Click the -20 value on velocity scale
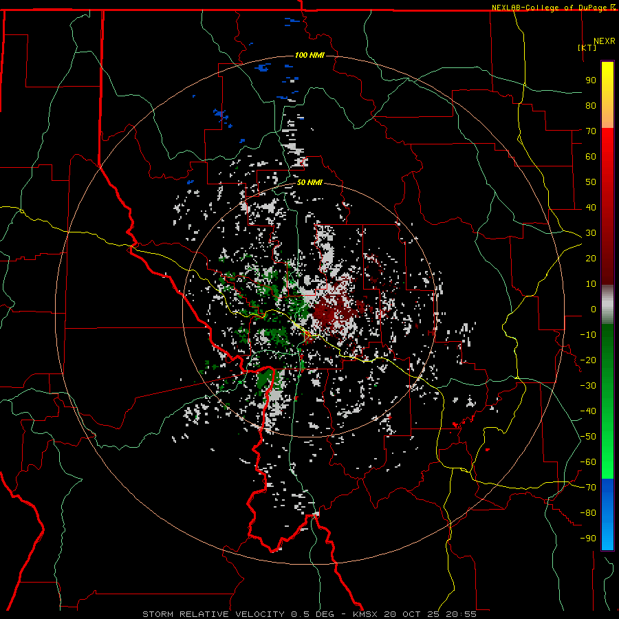This screenshot has height=619, width=619. tap(588, 360)
